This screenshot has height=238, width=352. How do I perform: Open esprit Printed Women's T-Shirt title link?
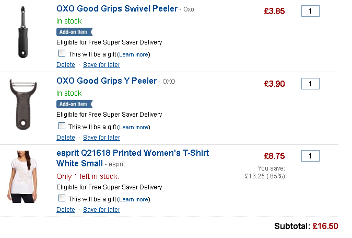click(133, 153)
